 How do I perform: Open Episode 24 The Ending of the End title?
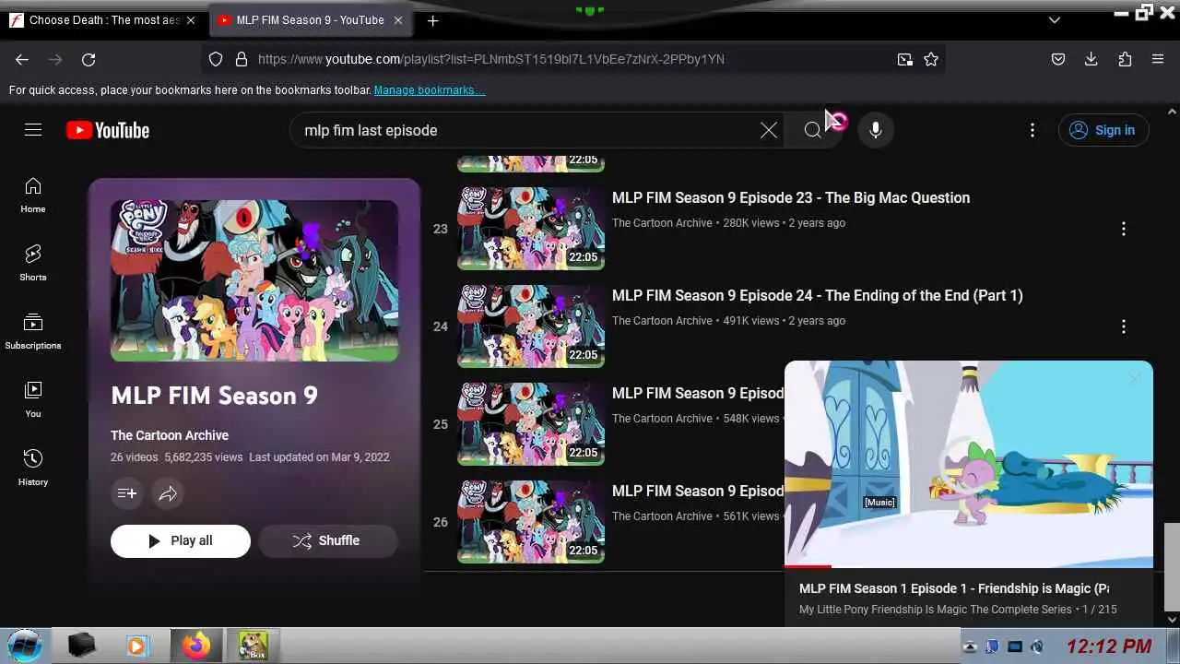tap(818, 295)
